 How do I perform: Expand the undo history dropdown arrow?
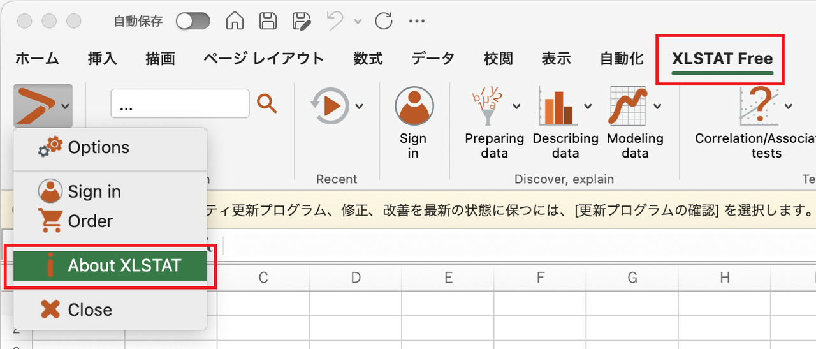coord(357,22)
